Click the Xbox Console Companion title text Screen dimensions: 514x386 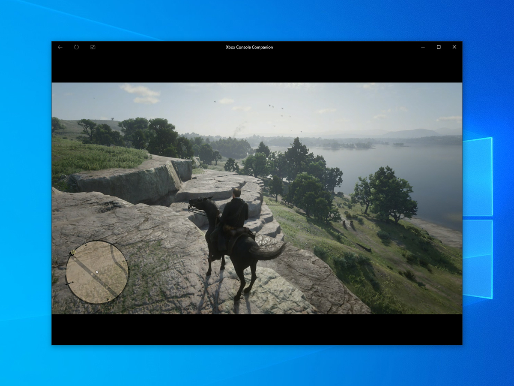(x=249, y=47)
